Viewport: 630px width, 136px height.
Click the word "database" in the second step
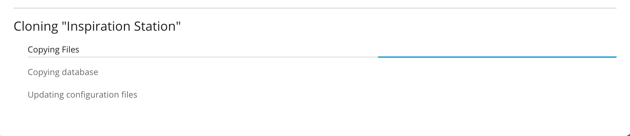pos(80,72)
